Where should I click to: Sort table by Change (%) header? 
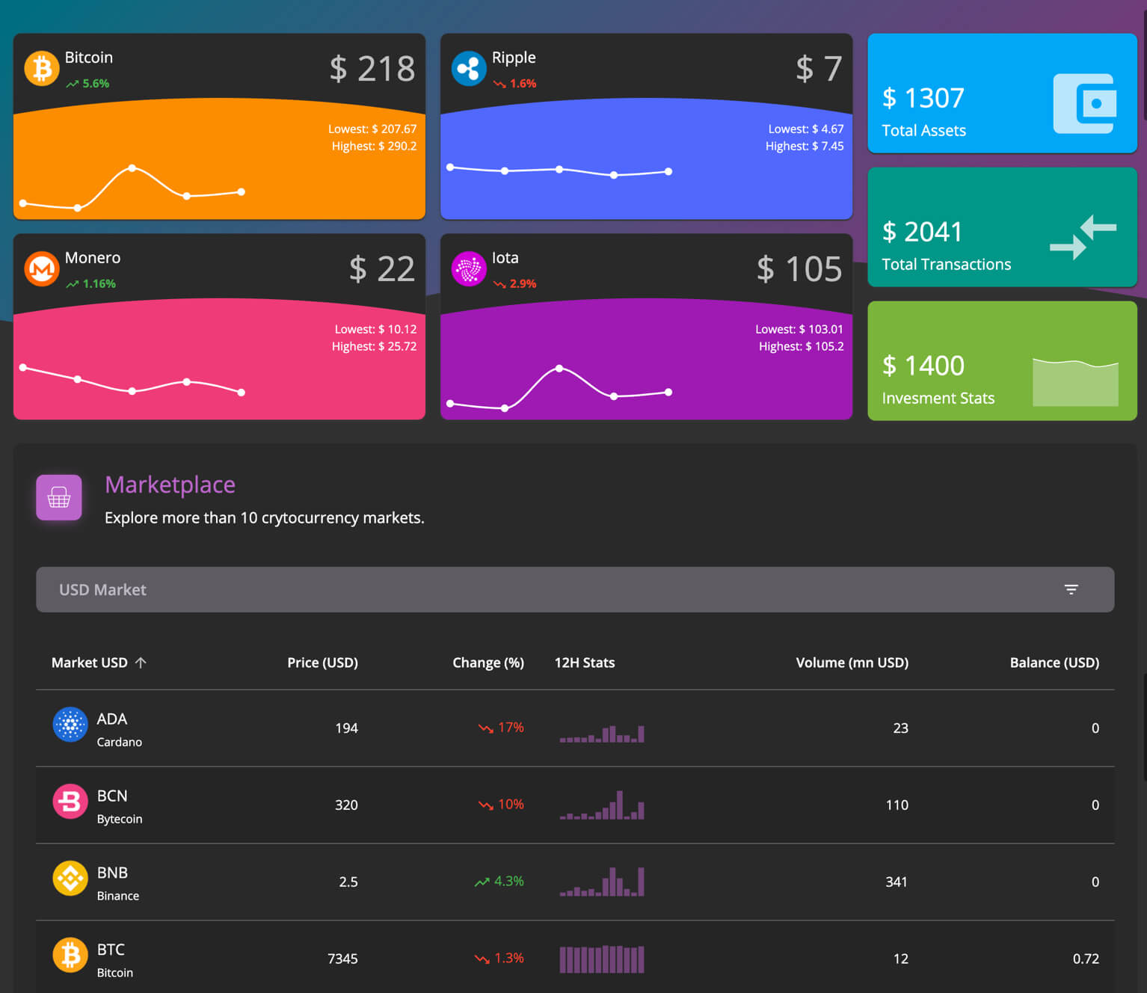point(488,662)
